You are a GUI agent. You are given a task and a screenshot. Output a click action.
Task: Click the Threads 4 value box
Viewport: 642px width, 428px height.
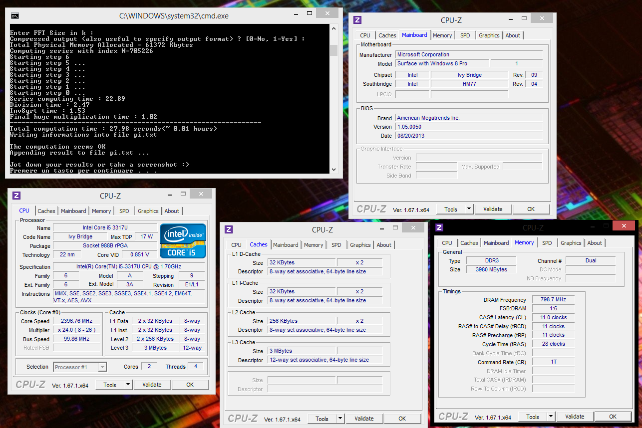click(x=195, y=366)
